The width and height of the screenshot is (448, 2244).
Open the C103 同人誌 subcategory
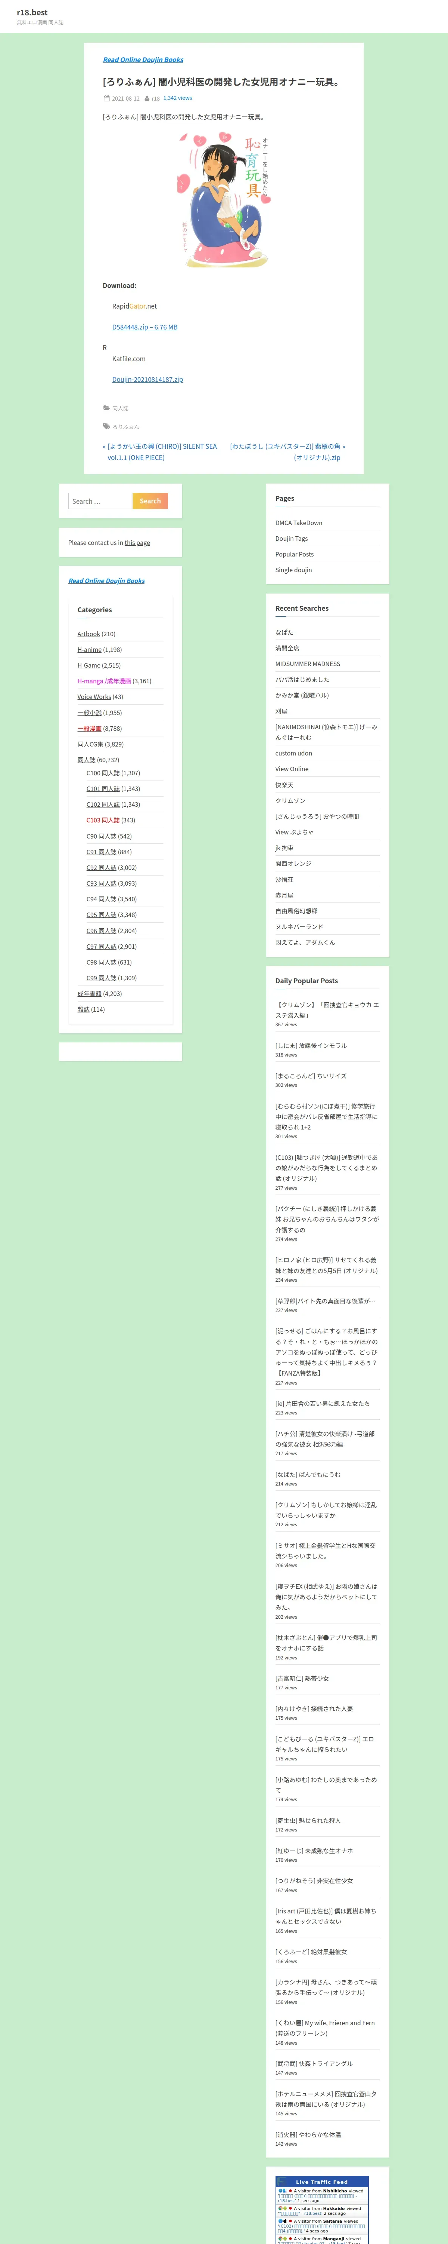[103, 820]
